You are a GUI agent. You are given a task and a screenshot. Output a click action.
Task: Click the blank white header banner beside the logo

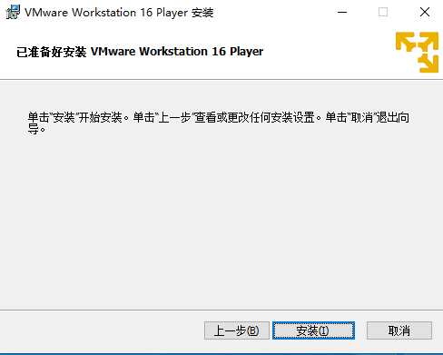[327, 52]
